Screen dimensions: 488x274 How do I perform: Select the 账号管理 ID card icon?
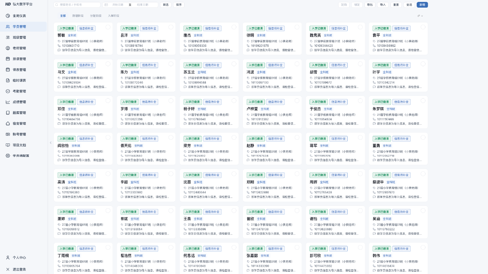(8, 134)
